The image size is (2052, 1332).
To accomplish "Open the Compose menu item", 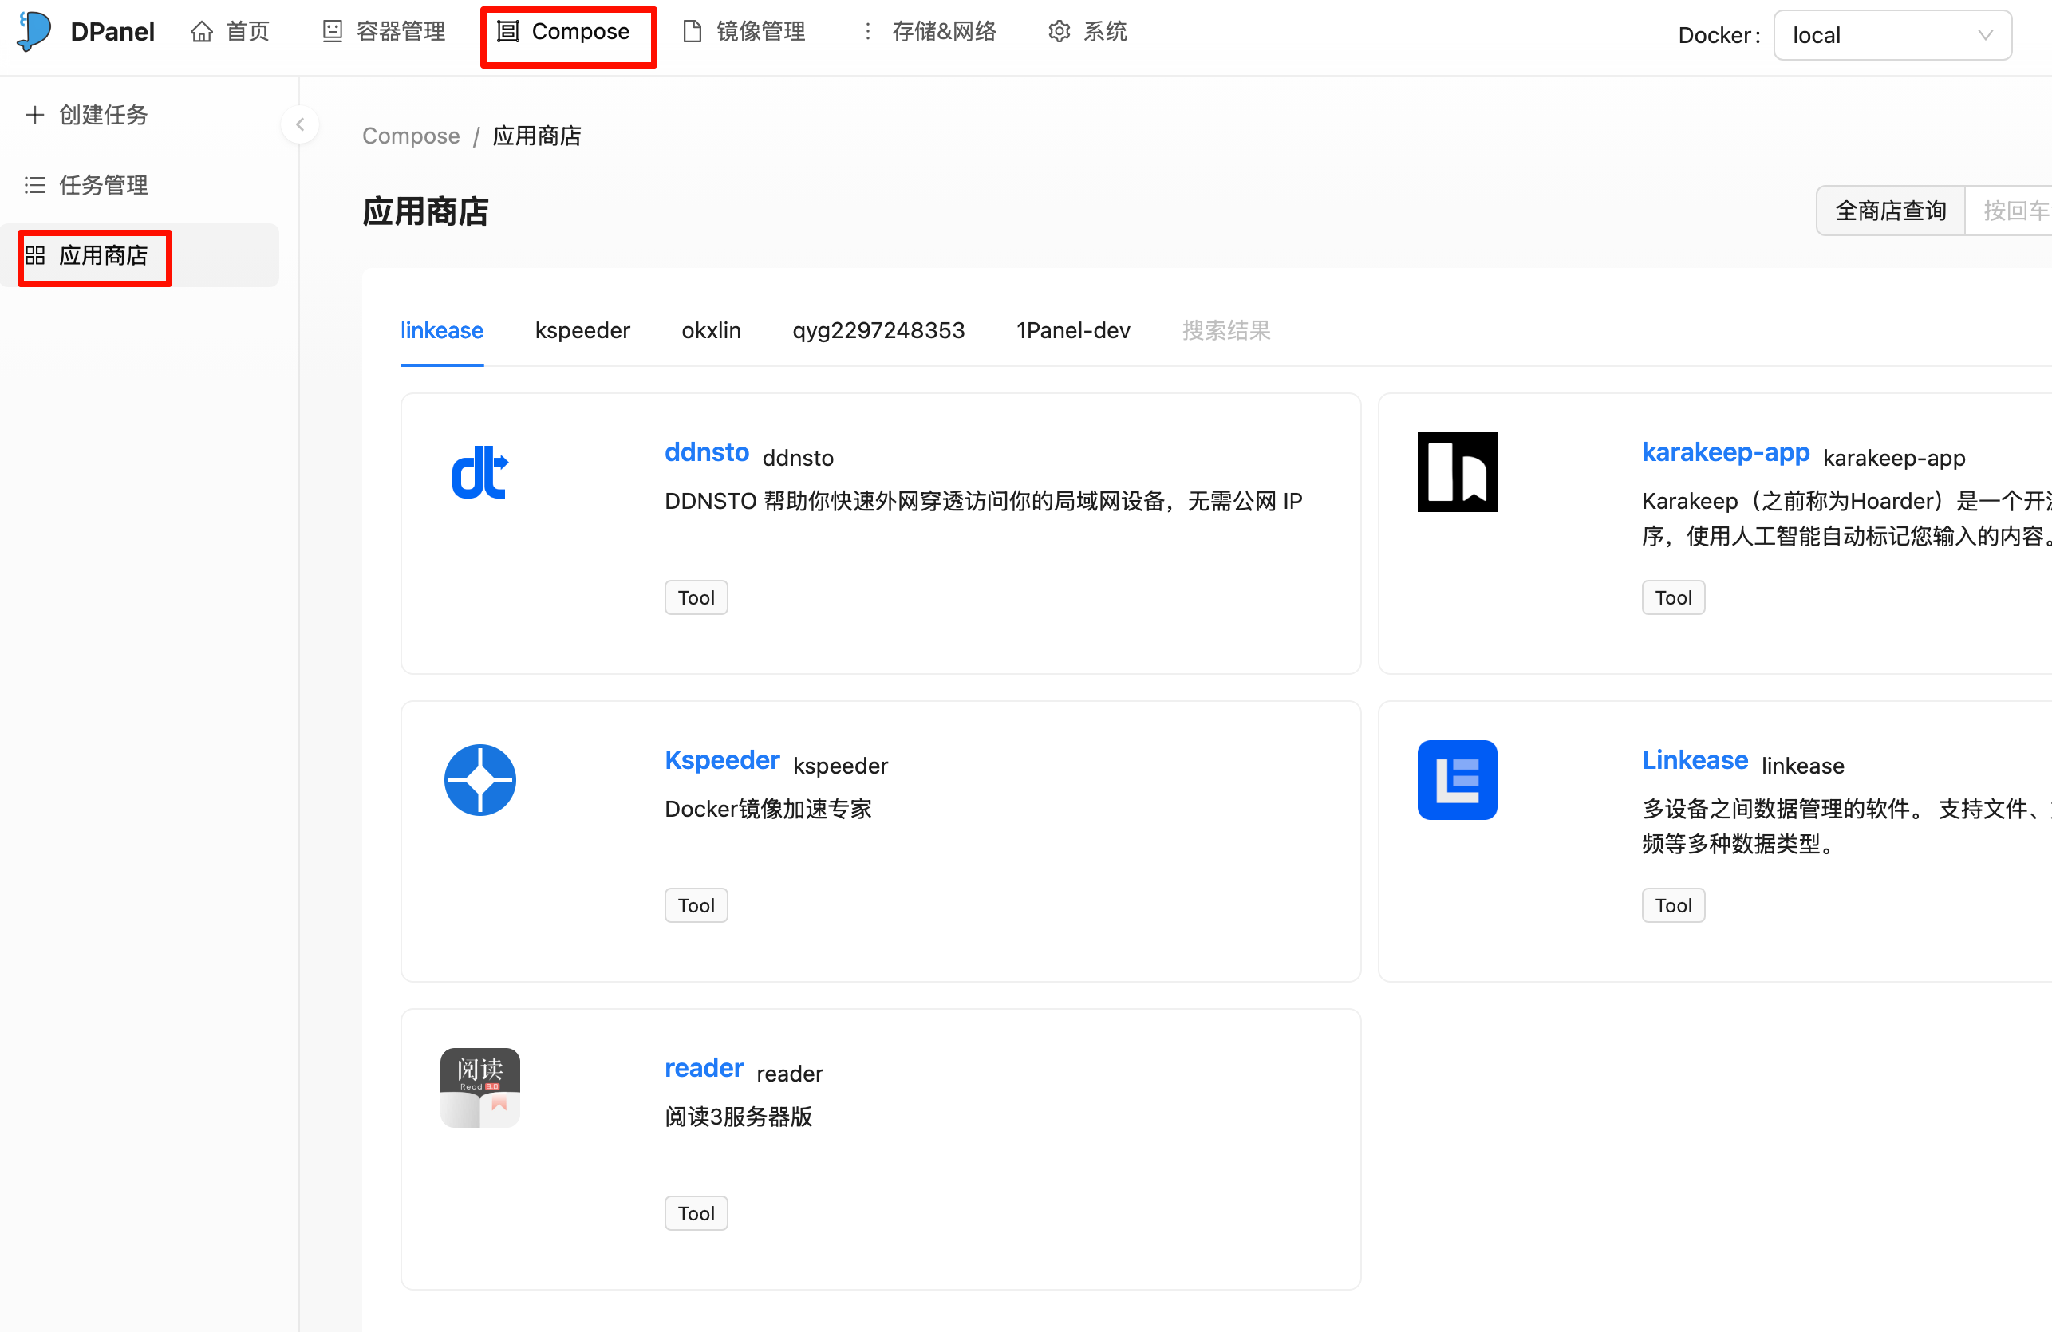I will tap(564, 32).
